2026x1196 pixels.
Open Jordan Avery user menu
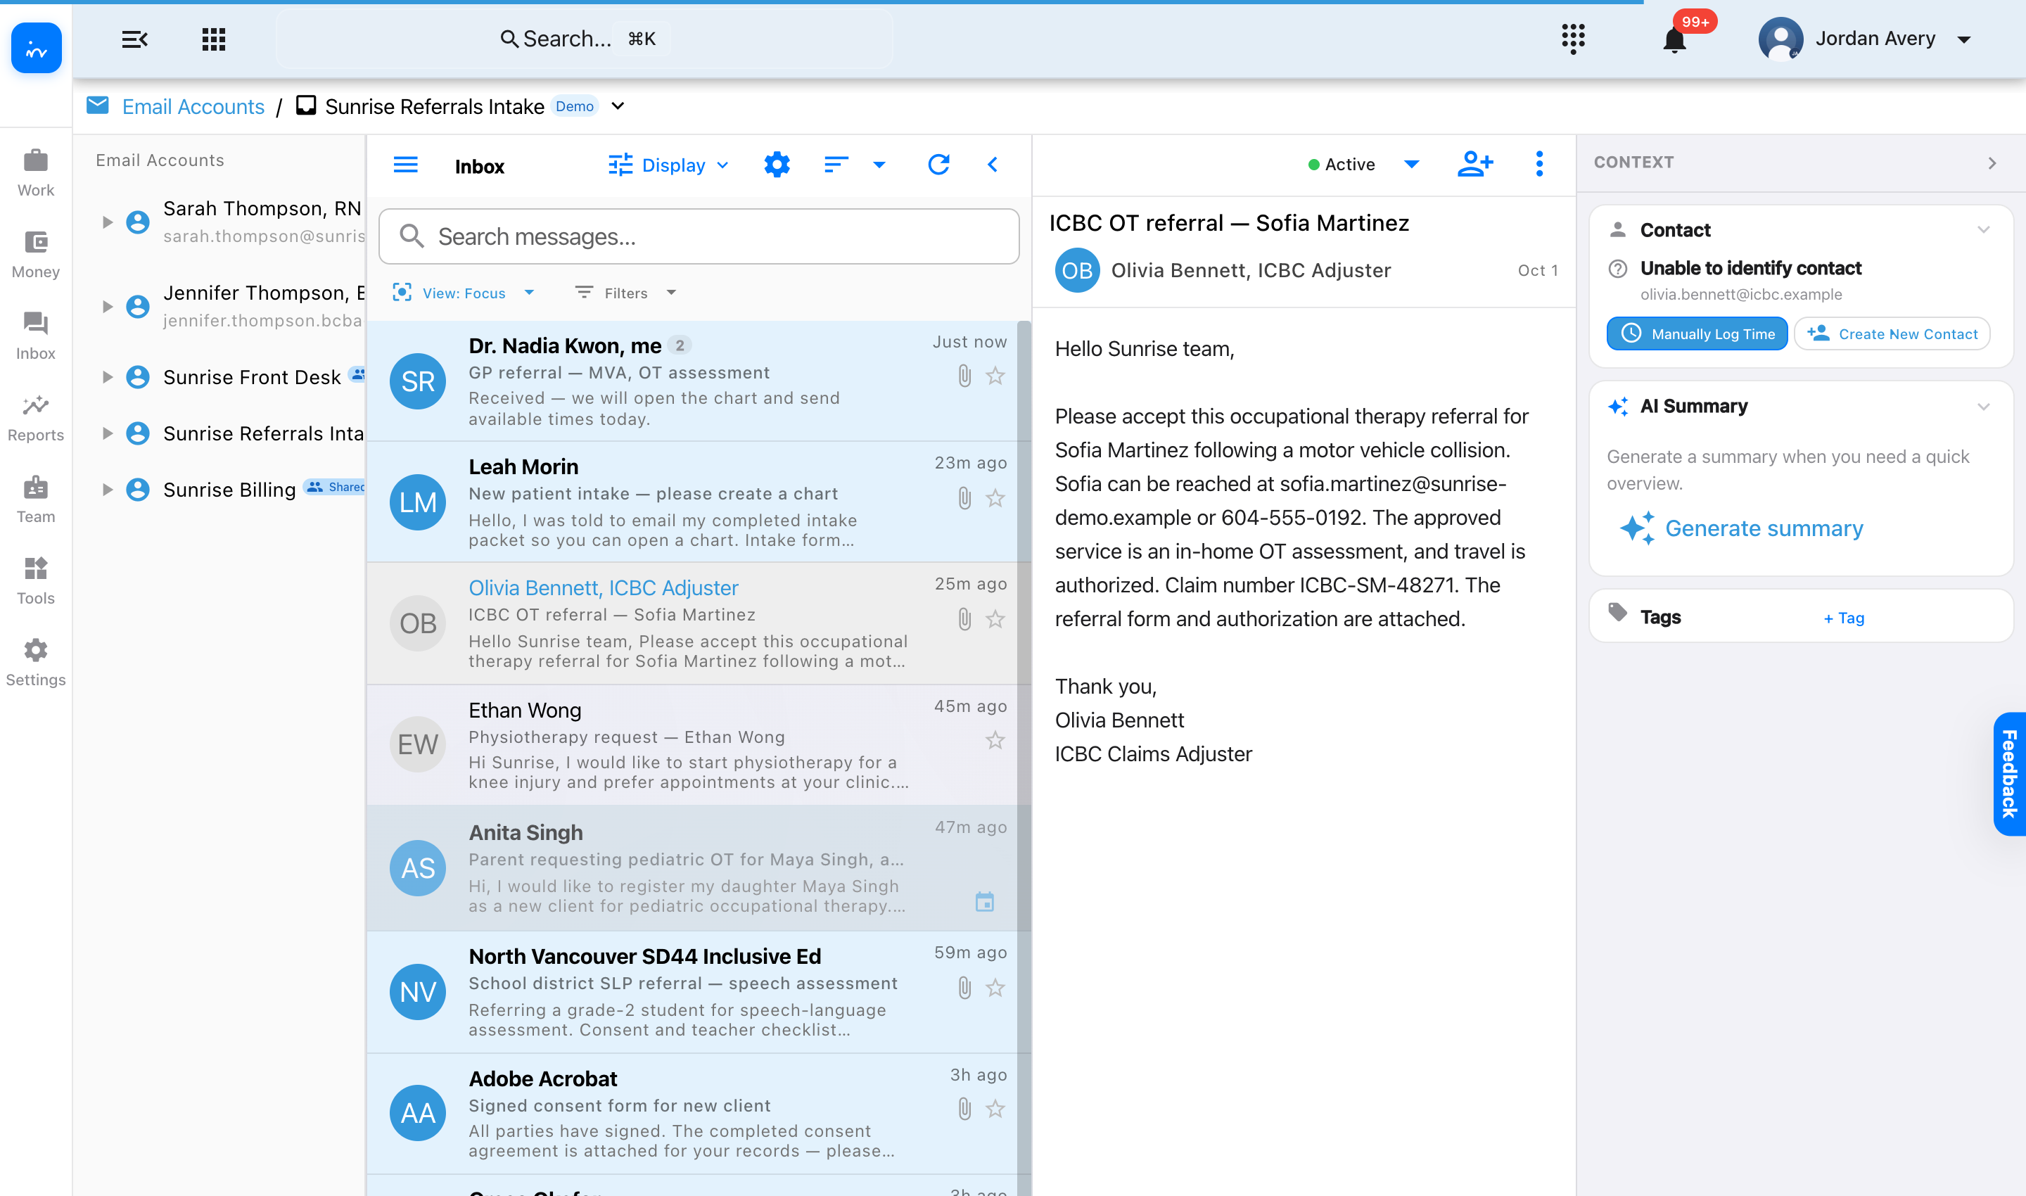pyautogui.click(x=1865, y=39)
